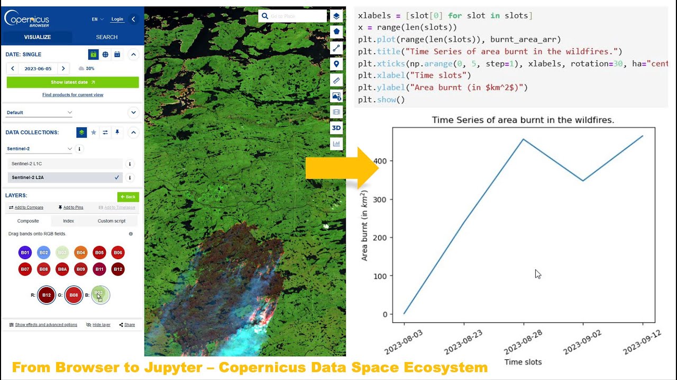This screenshot has height=380, width=677.
Task: Select single date calendar mode
Action: coord(93,54)
